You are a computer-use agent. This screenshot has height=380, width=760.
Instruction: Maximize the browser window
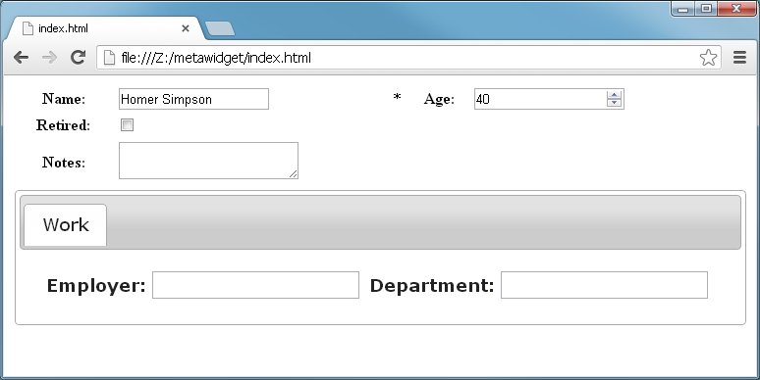[706, 9]
